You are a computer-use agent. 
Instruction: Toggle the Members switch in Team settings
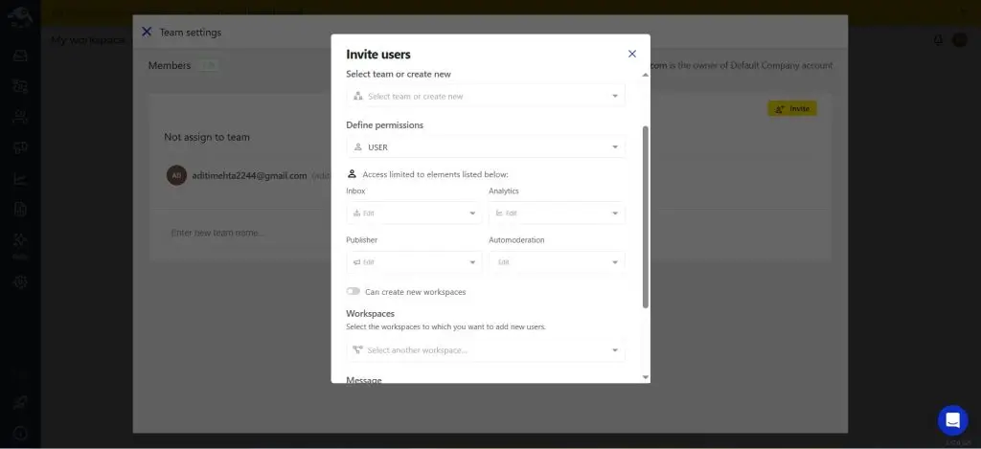(x=209, y=66)
